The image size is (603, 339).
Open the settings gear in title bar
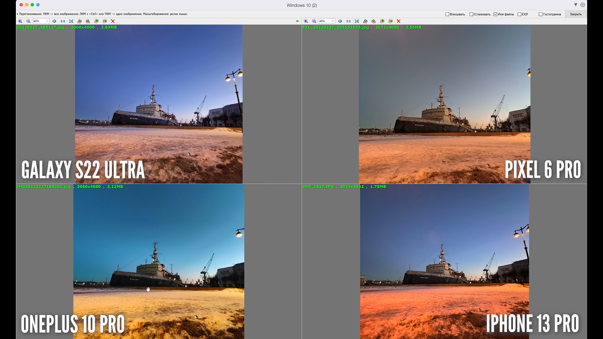583,5
